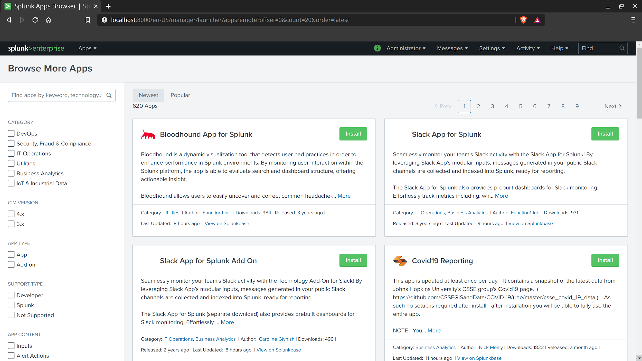Go to the Next page of results
This screenshot has height=361, width=642.
(x=613, y=106)
